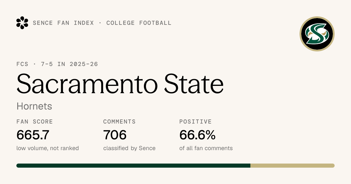Select the Hornets subtitle text

(34, 106)
